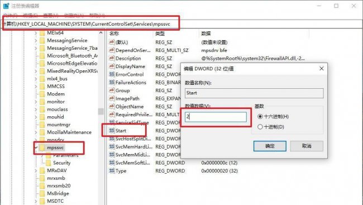
Task: Click the ServiceSidType value name
Action: pos(132,122)
